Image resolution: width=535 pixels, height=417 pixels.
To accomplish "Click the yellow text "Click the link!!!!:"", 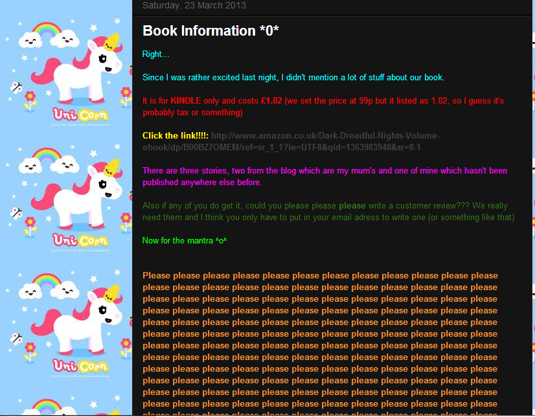I will [x=176, y=136].
